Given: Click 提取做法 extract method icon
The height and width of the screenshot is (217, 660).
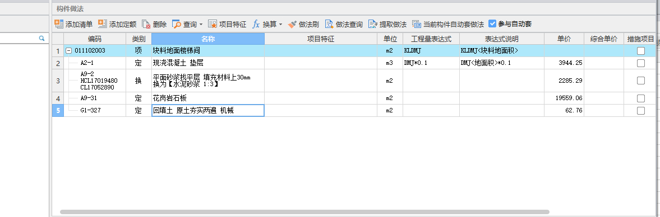Looking at the screenshot, I should (373, 25).
